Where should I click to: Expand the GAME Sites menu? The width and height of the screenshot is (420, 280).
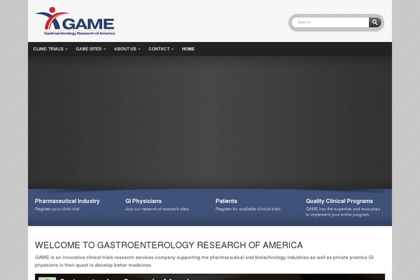(90, 49)
